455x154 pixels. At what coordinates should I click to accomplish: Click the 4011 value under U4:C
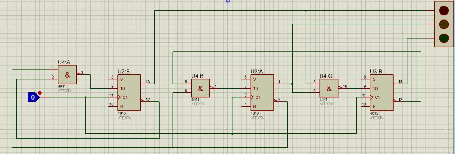[323, 100]
